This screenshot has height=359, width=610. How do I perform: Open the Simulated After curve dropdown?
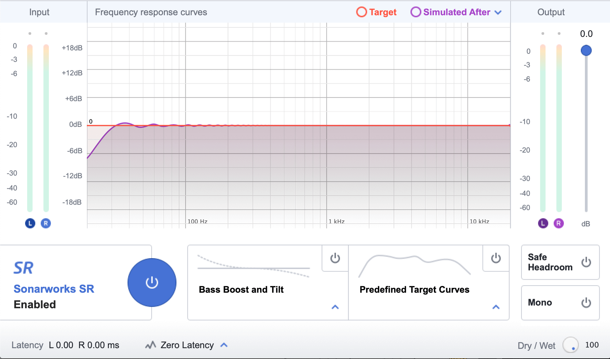(498, 13)
